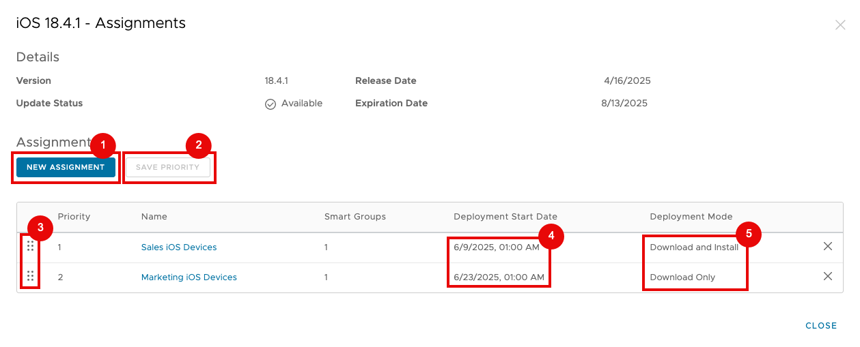This screenshot has width=860, height=347.
Task: Remove the Sales iOS Devices assignment
Action: 827,247
